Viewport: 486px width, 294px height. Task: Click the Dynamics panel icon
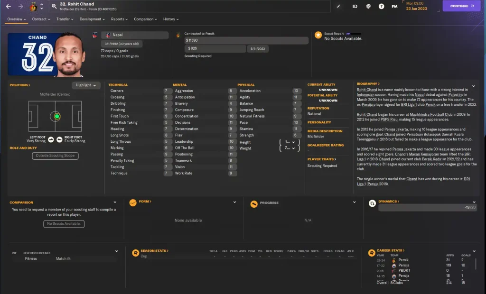[372, 203]
